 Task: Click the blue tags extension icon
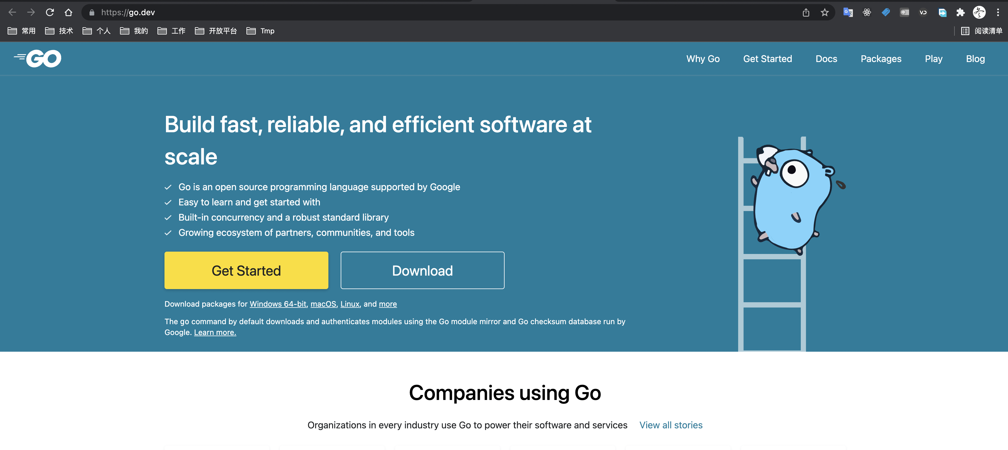tap(886, 13)
